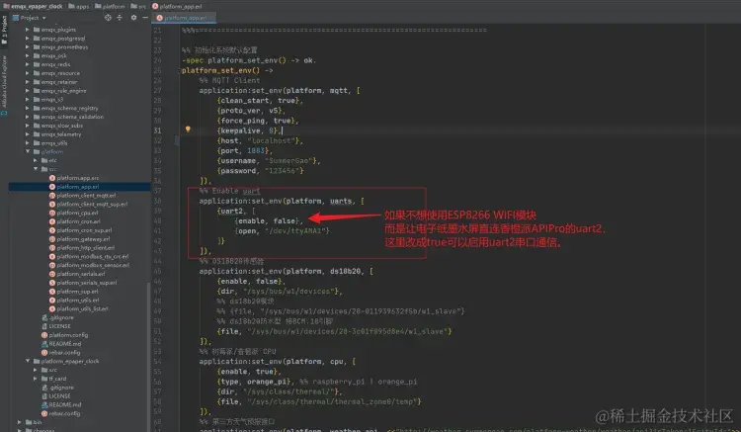Expand the emqx_plugins folder
The height and width of the screenshot is (432, 741).
tap(27, 30)
